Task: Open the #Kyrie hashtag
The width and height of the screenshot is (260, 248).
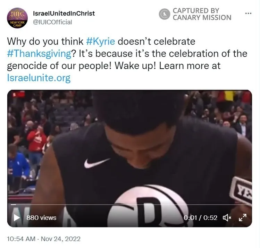Action: tap(100, 41)
